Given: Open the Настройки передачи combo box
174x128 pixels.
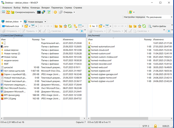Looking at the screenshot, I should coord(159,17).
